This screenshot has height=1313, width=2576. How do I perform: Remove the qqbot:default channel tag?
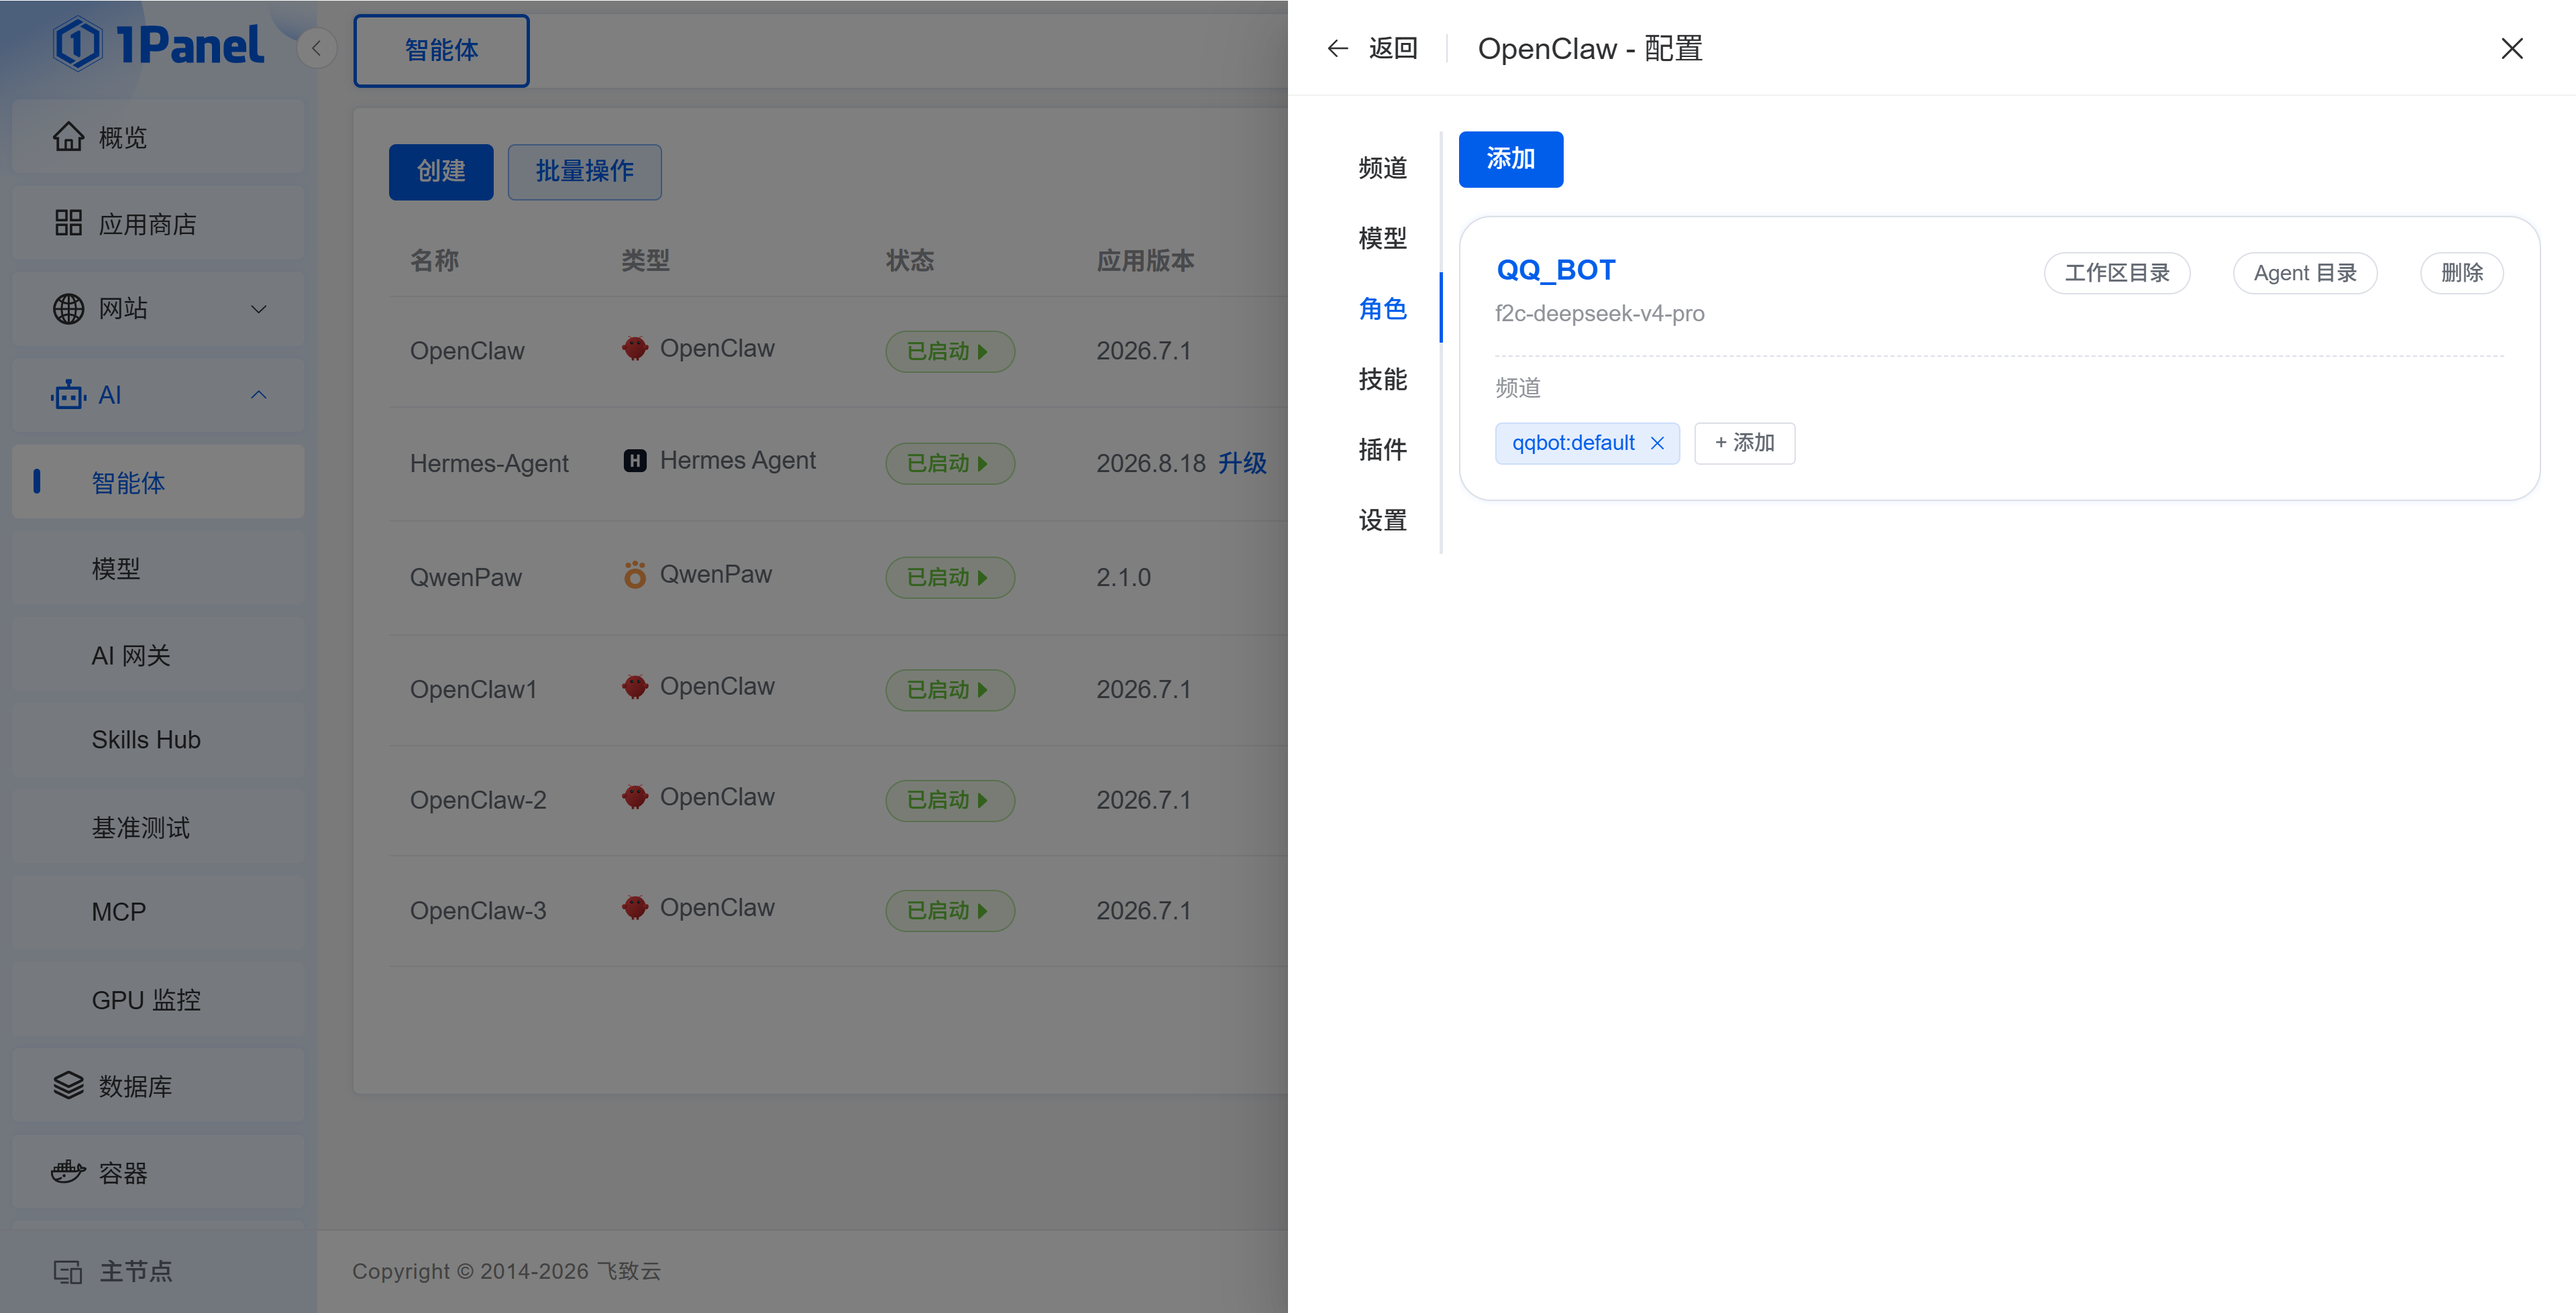pyautogui.click(x=1657, y=443)
